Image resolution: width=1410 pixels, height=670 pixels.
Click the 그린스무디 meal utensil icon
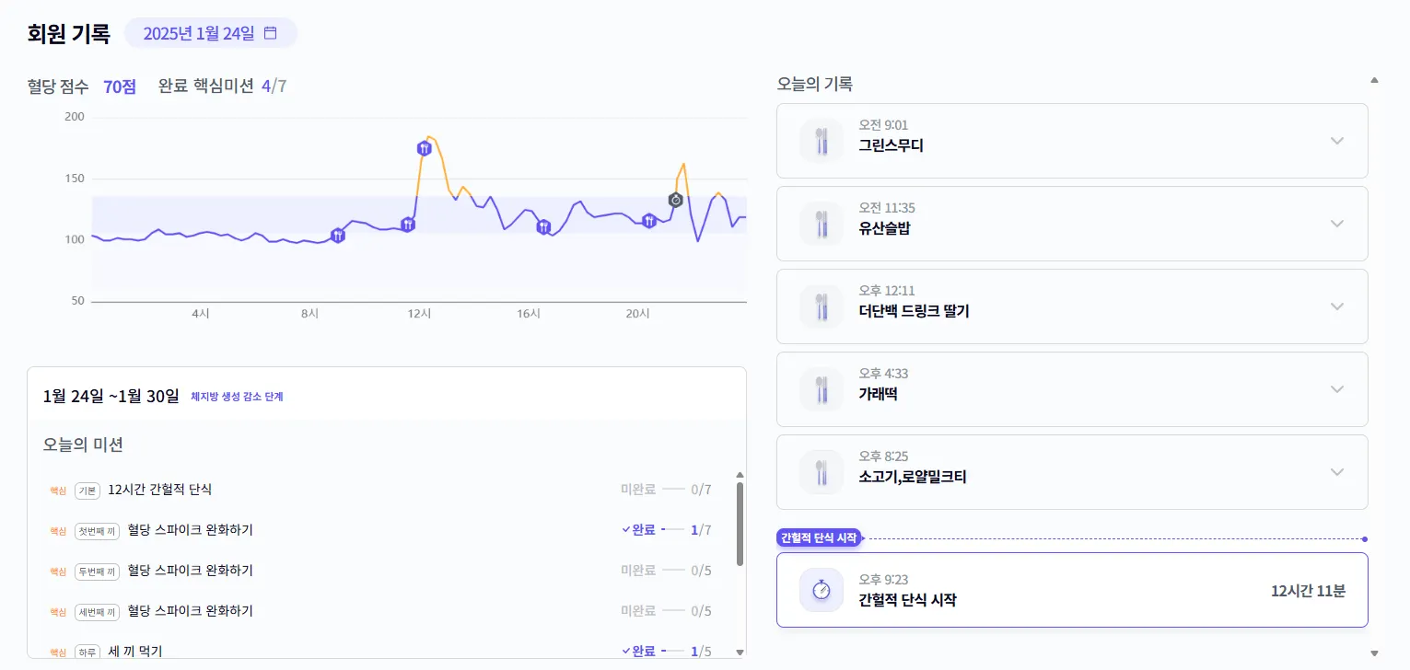click(x=822, y=141)
